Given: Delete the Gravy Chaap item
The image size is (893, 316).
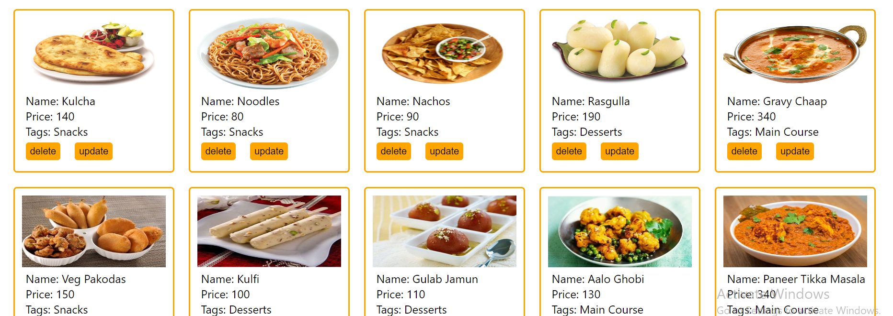Looking at the screenshot, I should coord(744,151).
